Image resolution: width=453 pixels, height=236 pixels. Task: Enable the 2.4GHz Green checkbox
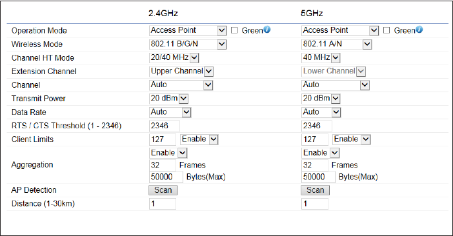[x=234, y=30]
